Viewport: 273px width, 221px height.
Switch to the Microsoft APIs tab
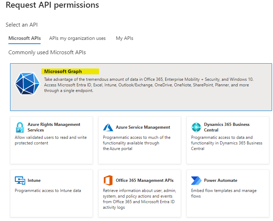coord(24,38)
